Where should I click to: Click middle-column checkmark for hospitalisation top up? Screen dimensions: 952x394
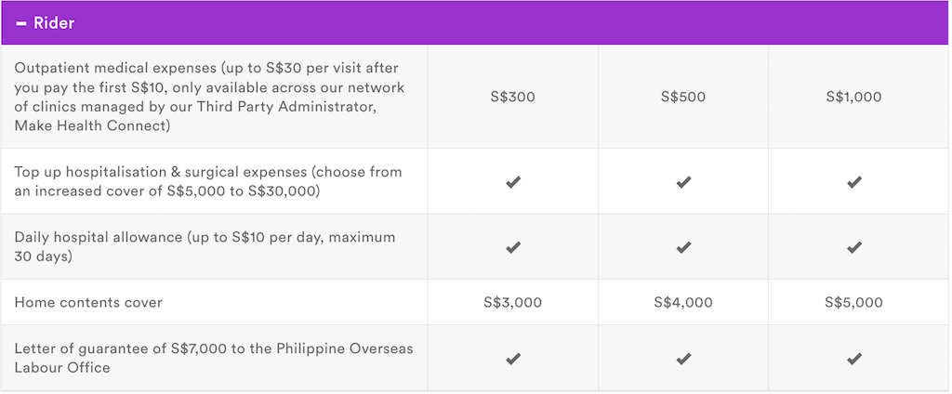coord(683,181)
